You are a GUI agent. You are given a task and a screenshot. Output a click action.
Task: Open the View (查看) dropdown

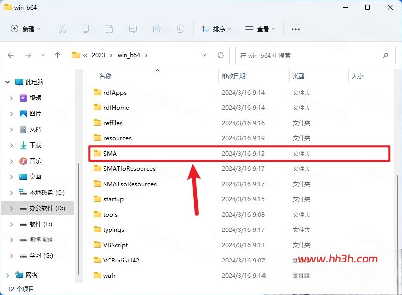pyautogui.click(x=260, y=29)
